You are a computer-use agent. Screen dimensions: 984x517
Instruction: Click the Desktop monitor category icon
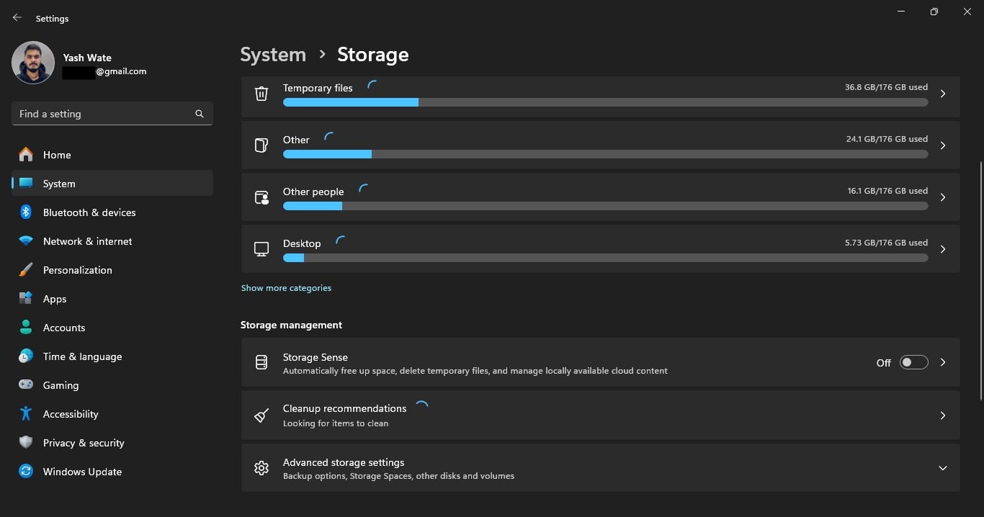pyautogui.click(x=261, y=249)
